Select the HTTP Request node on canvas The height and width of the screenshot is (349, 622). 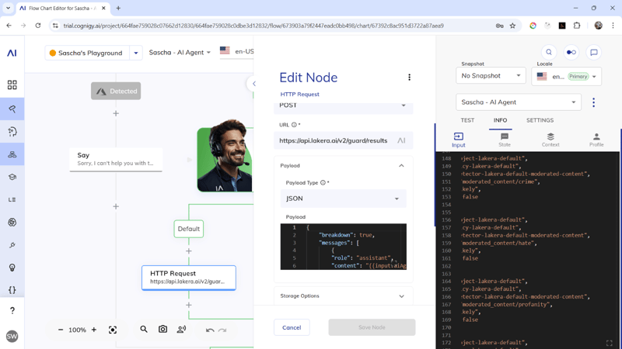point(188,277)
